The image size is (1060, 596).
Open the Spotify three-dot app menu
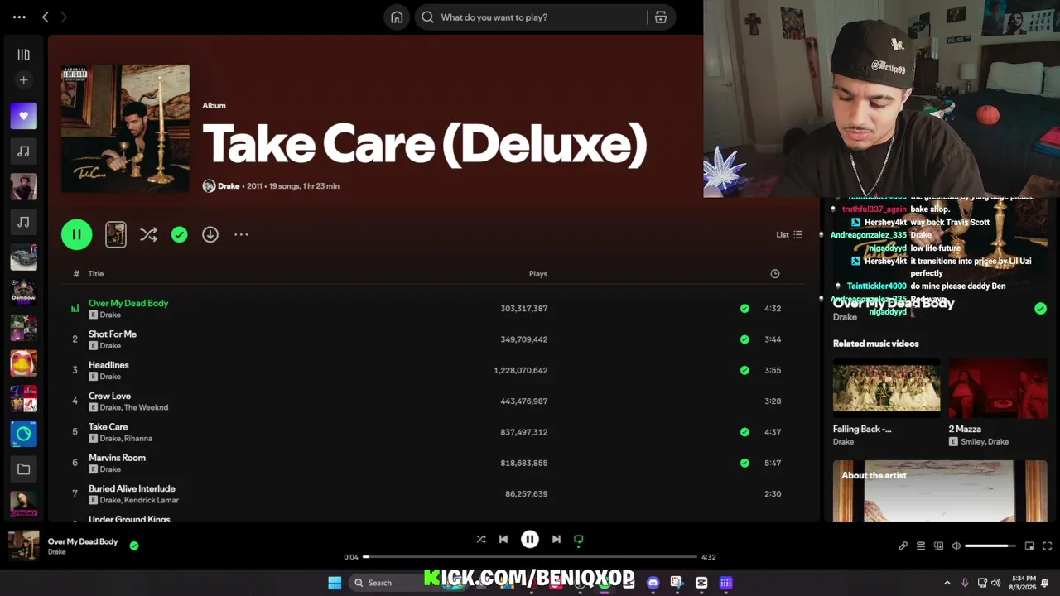[19, 17]
